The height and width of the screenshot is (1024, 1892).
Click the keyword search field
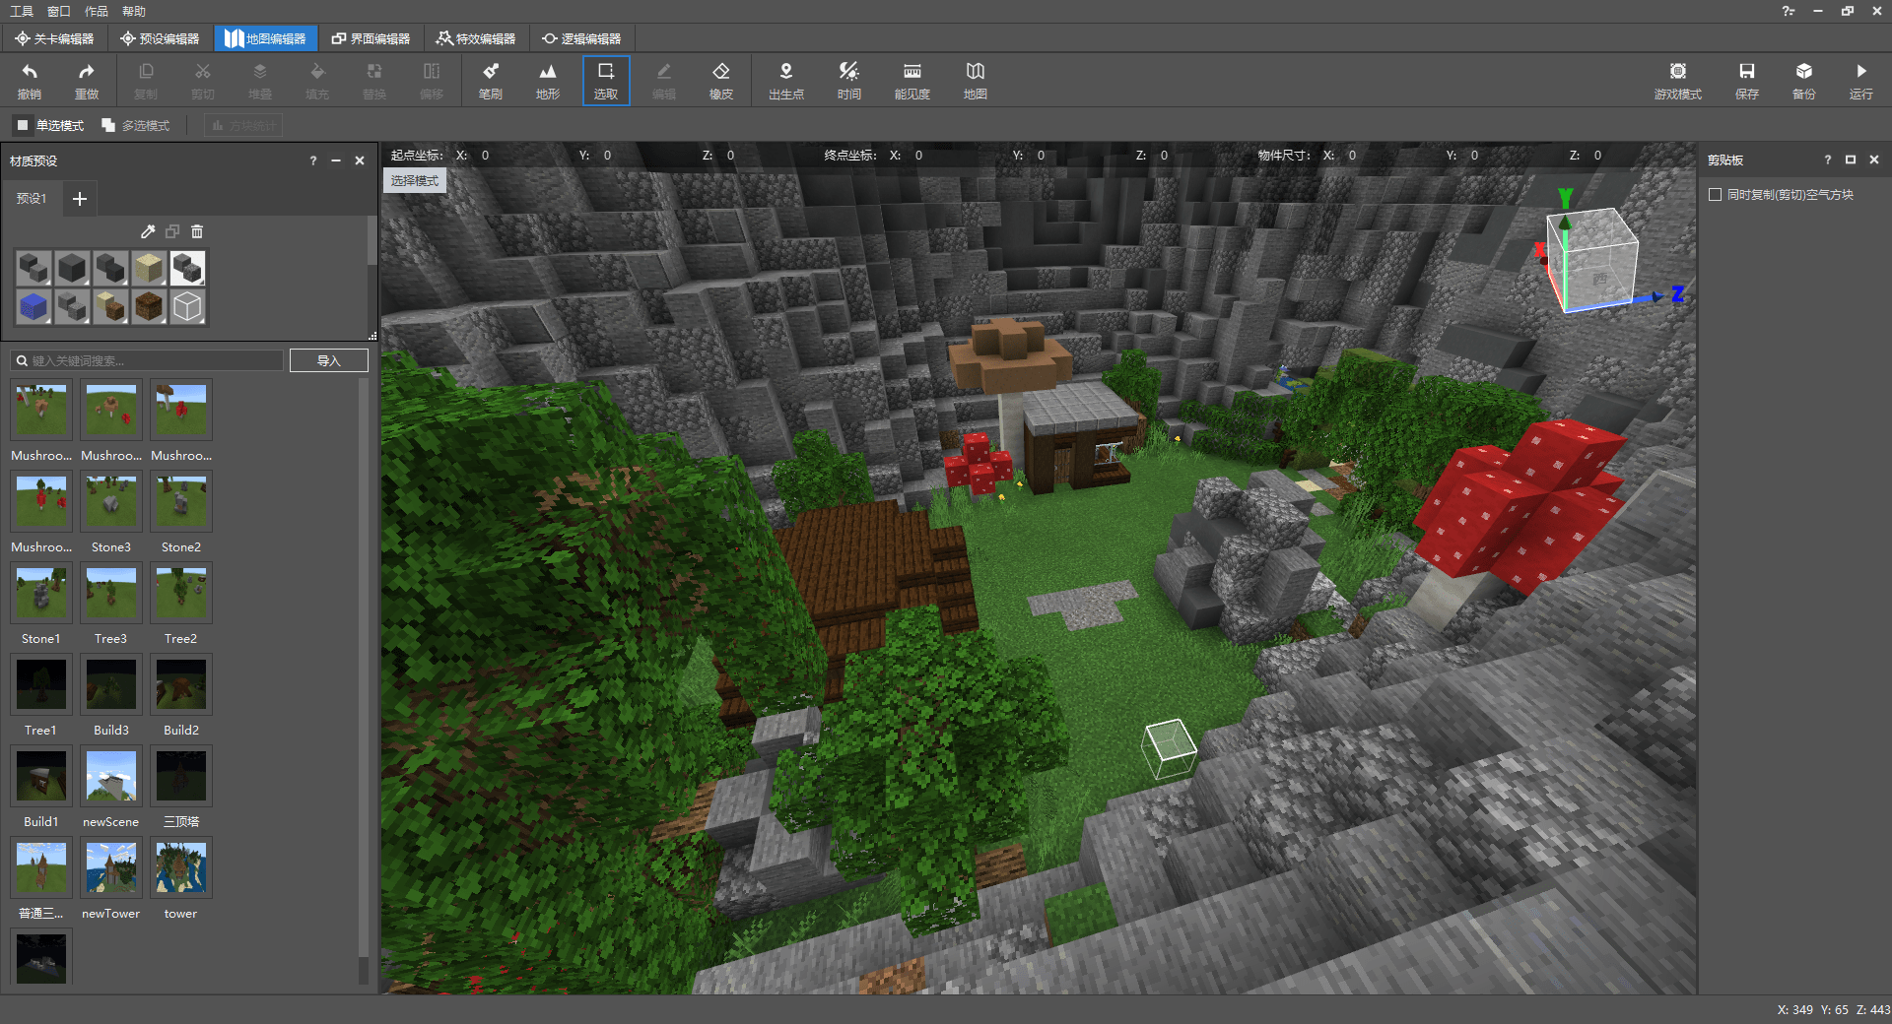(148, 361)
